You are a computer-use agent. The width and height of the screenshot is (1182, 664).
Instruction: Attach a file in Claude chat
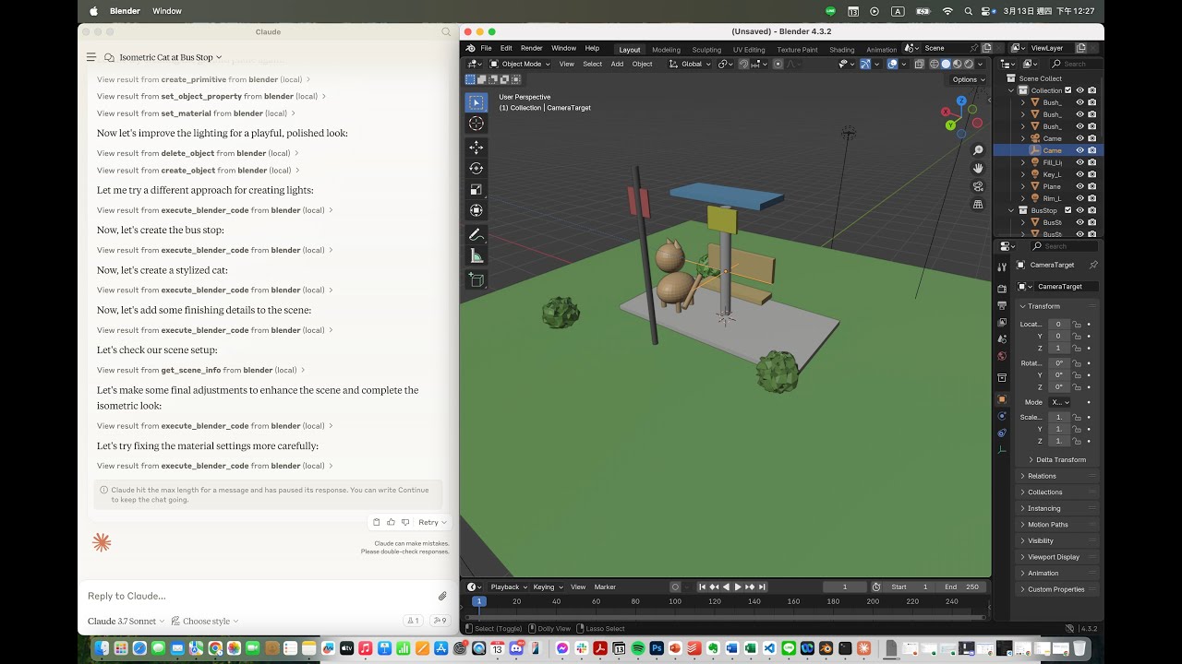tap(442, 596)
